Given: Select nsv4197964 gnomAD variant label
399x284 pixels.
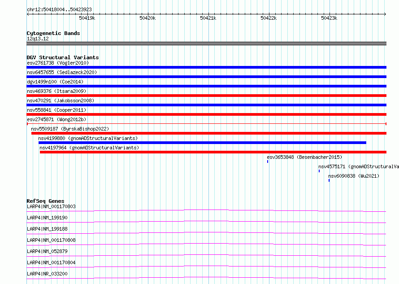Looking at the screenshot, I should (x=89, y=148).
